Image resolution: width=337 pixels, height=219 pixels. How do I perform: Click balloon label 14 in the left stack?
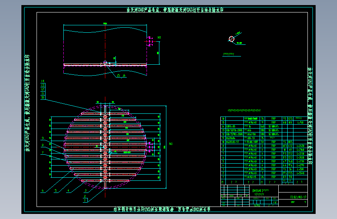pos(43,81)
